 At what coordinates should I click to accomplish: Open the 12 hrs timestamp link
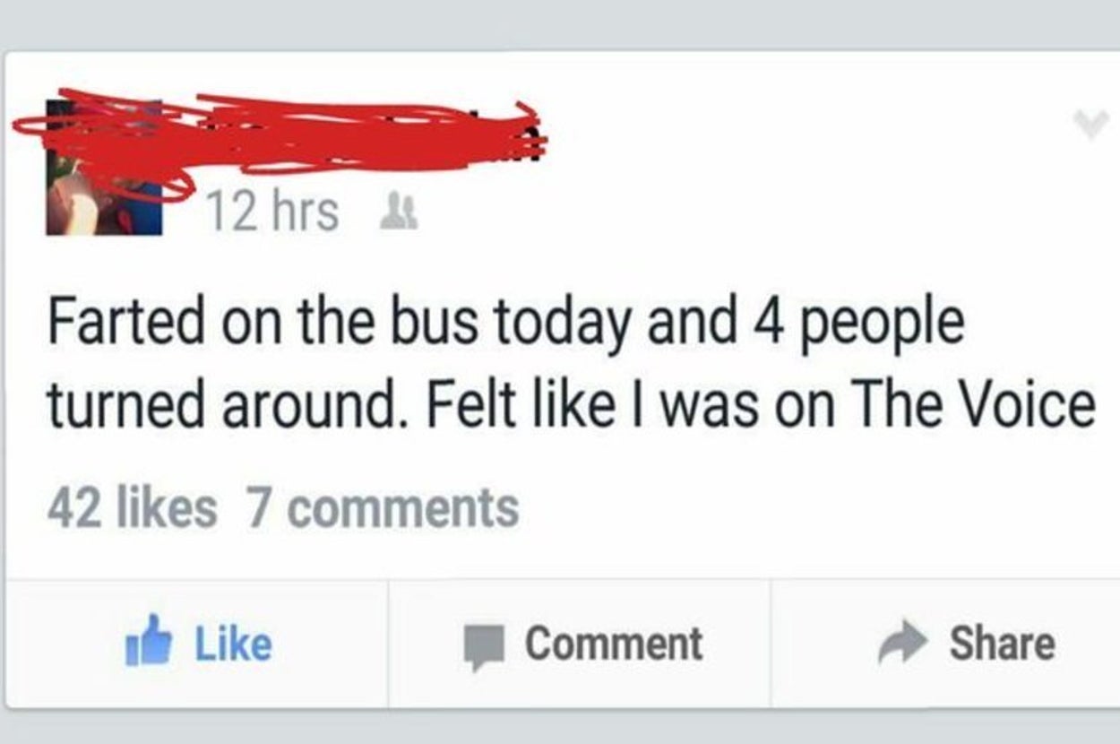(272, 214)
